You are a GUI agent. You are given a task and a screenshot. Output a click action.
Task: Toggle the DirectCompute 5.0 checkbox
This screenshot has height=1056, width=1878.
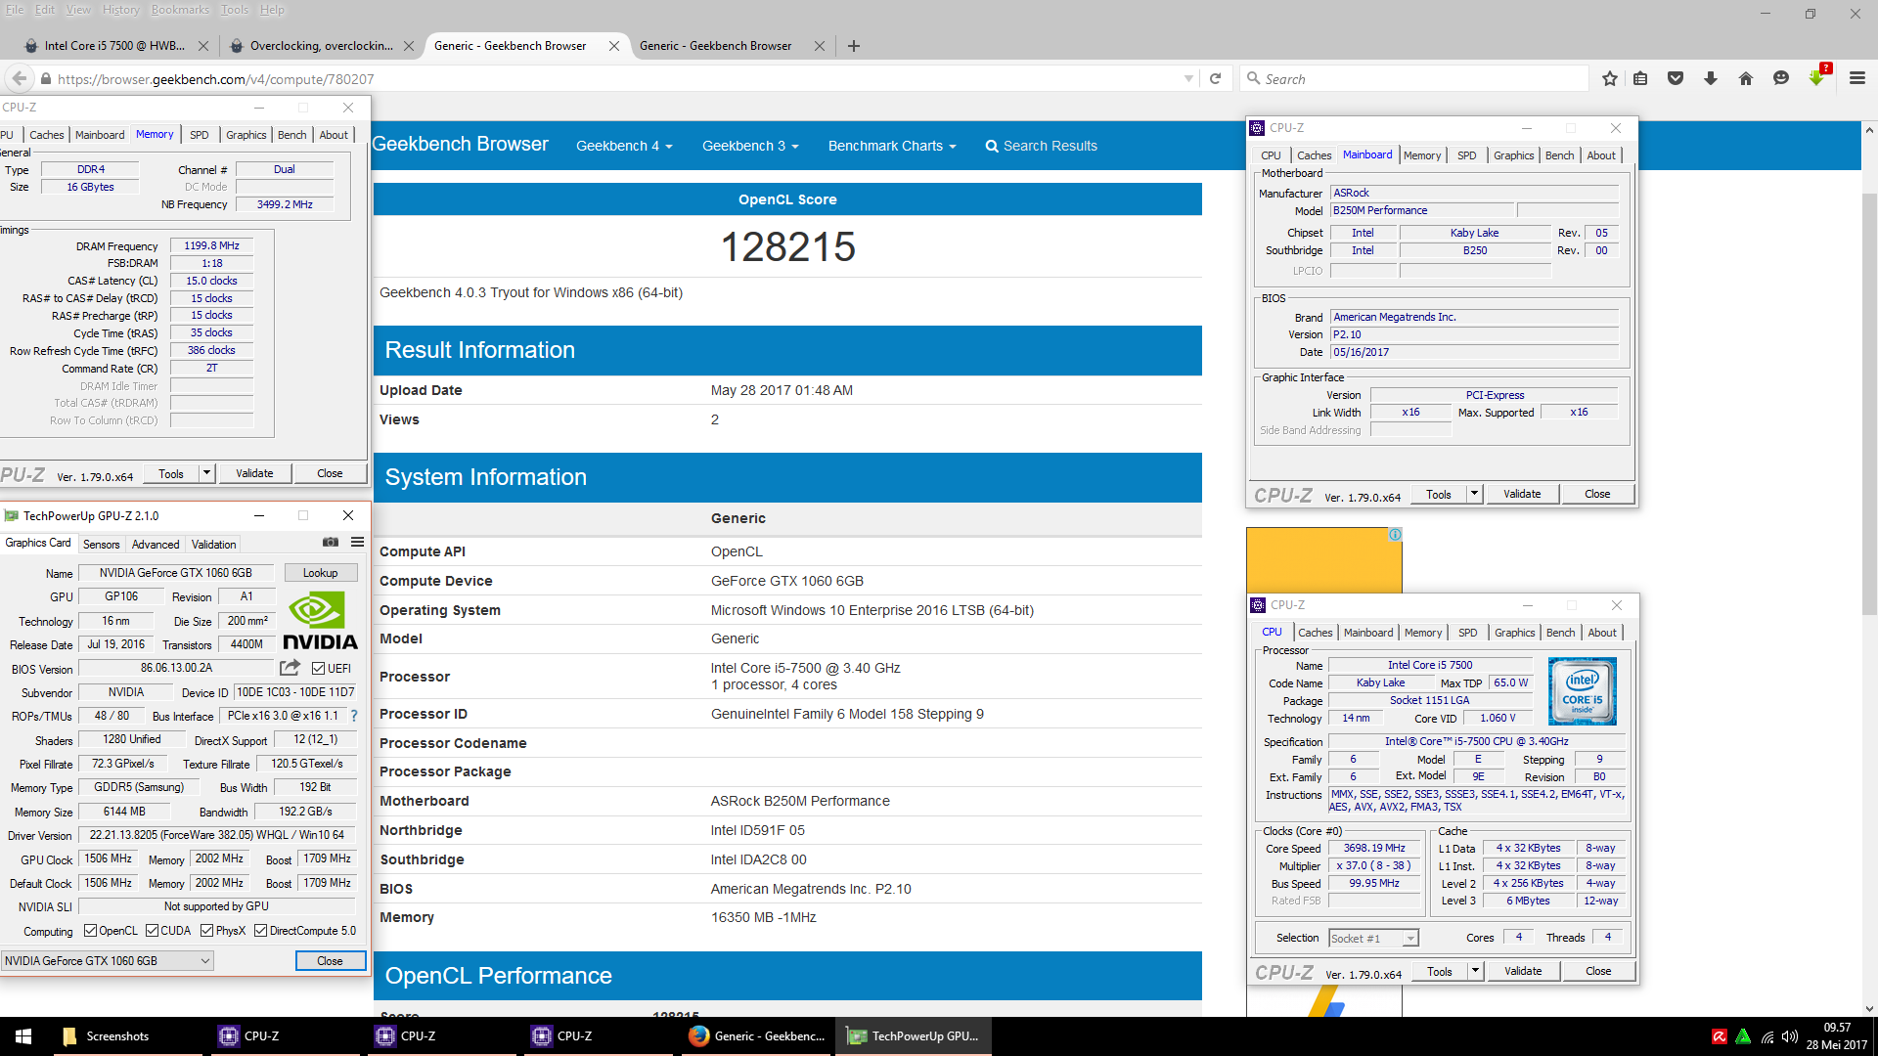point(260,930)
